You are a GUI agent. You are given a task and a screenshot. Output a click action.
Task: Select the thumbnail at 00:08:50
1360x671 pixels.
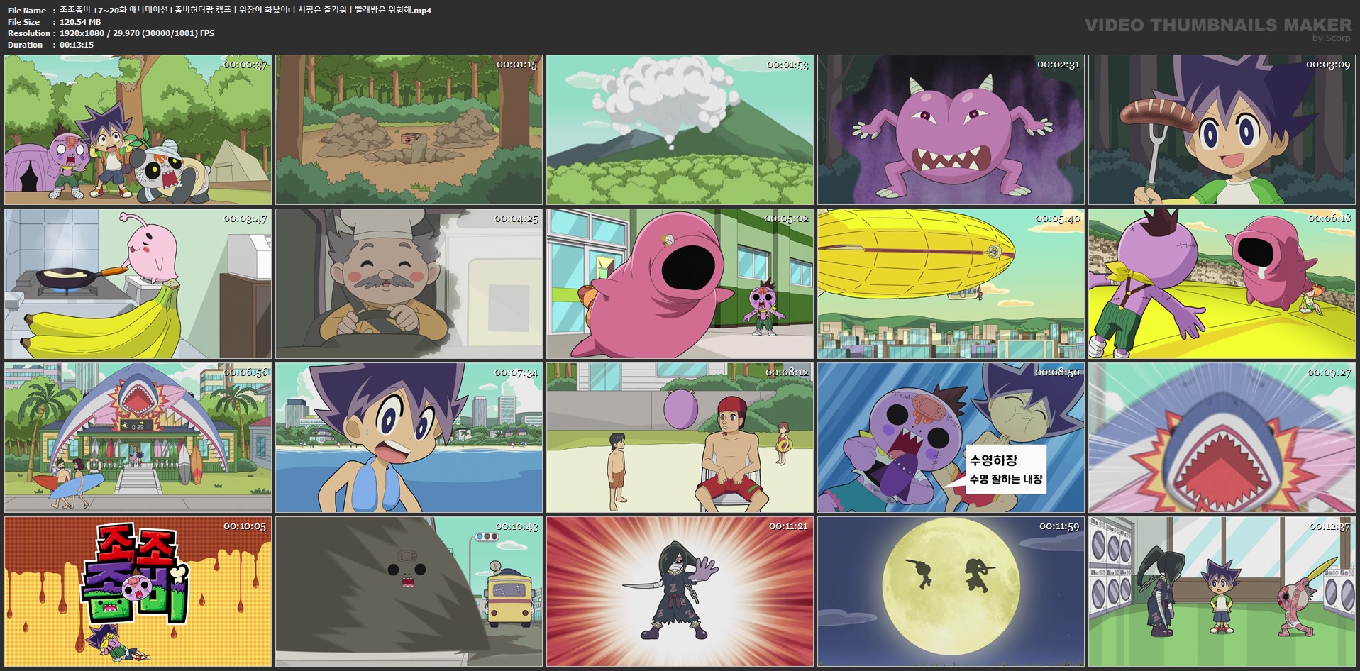point(951,438)
